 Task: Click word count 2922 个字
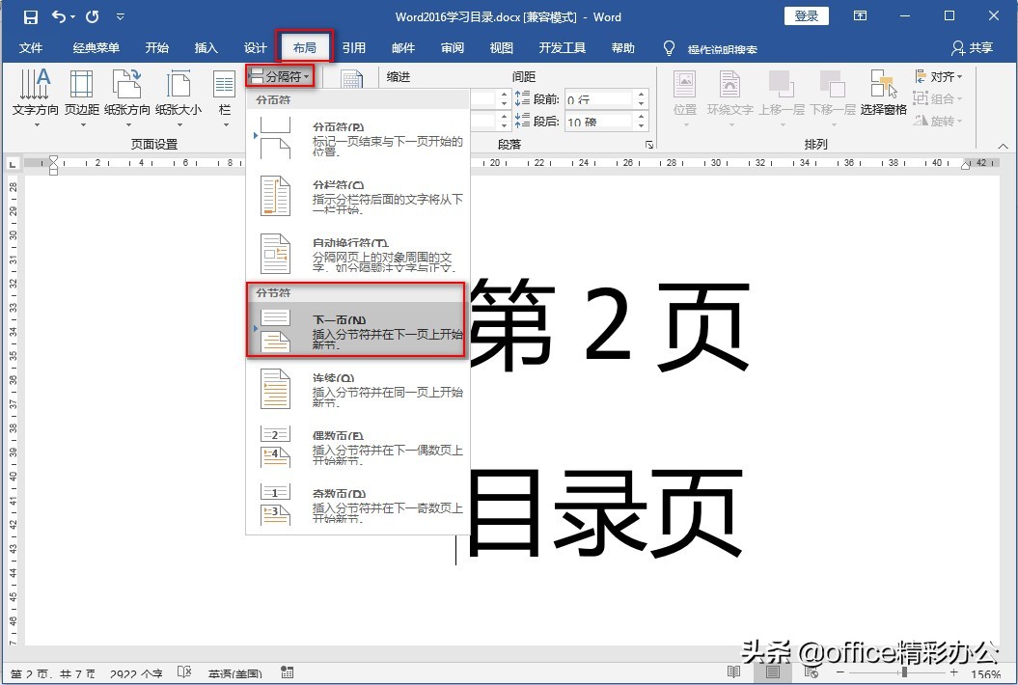coord(136,674)
